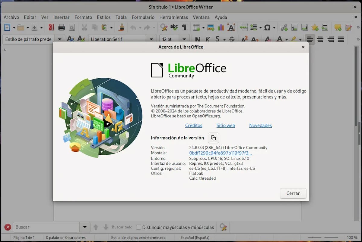Click the Insert Endnote icon
This screenshot has width=362, height=242.
[305, 28]
